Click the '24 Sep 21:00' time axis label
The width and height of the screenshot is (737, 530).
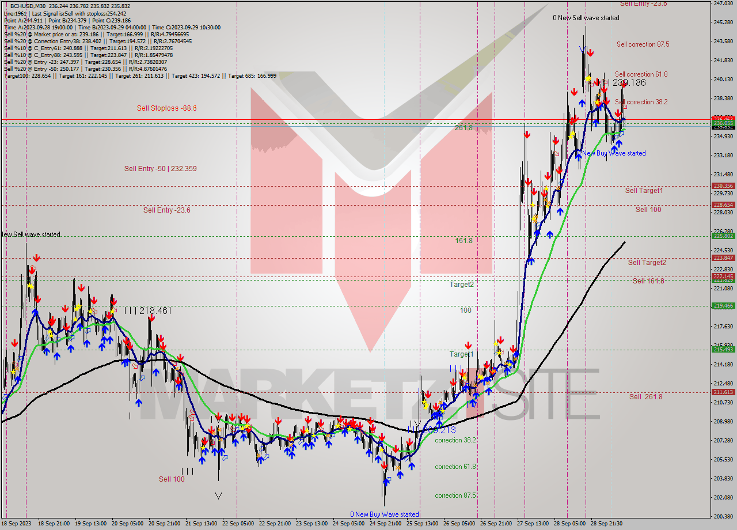click(385, 524)
